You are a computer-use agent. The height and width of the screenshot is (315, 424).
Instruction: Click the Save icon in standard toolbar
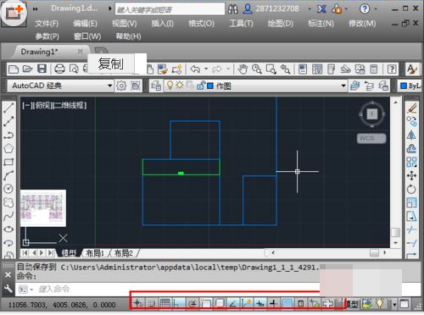[x=42, y=69]
